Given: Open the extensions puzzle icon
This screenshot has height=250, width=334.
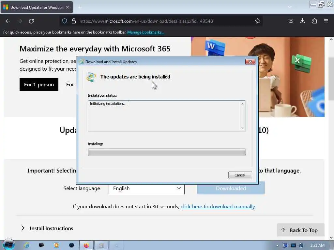Looking at the screenshot, I should click(314, 21).
